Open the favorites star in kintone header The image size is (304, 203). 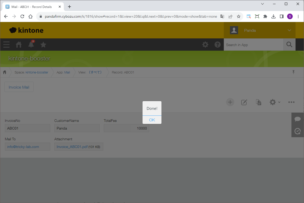coord(43,45)
